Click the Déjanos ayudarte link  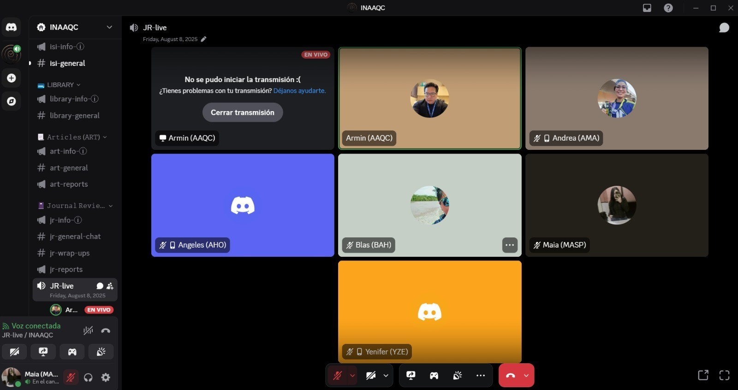click(299, 91)
